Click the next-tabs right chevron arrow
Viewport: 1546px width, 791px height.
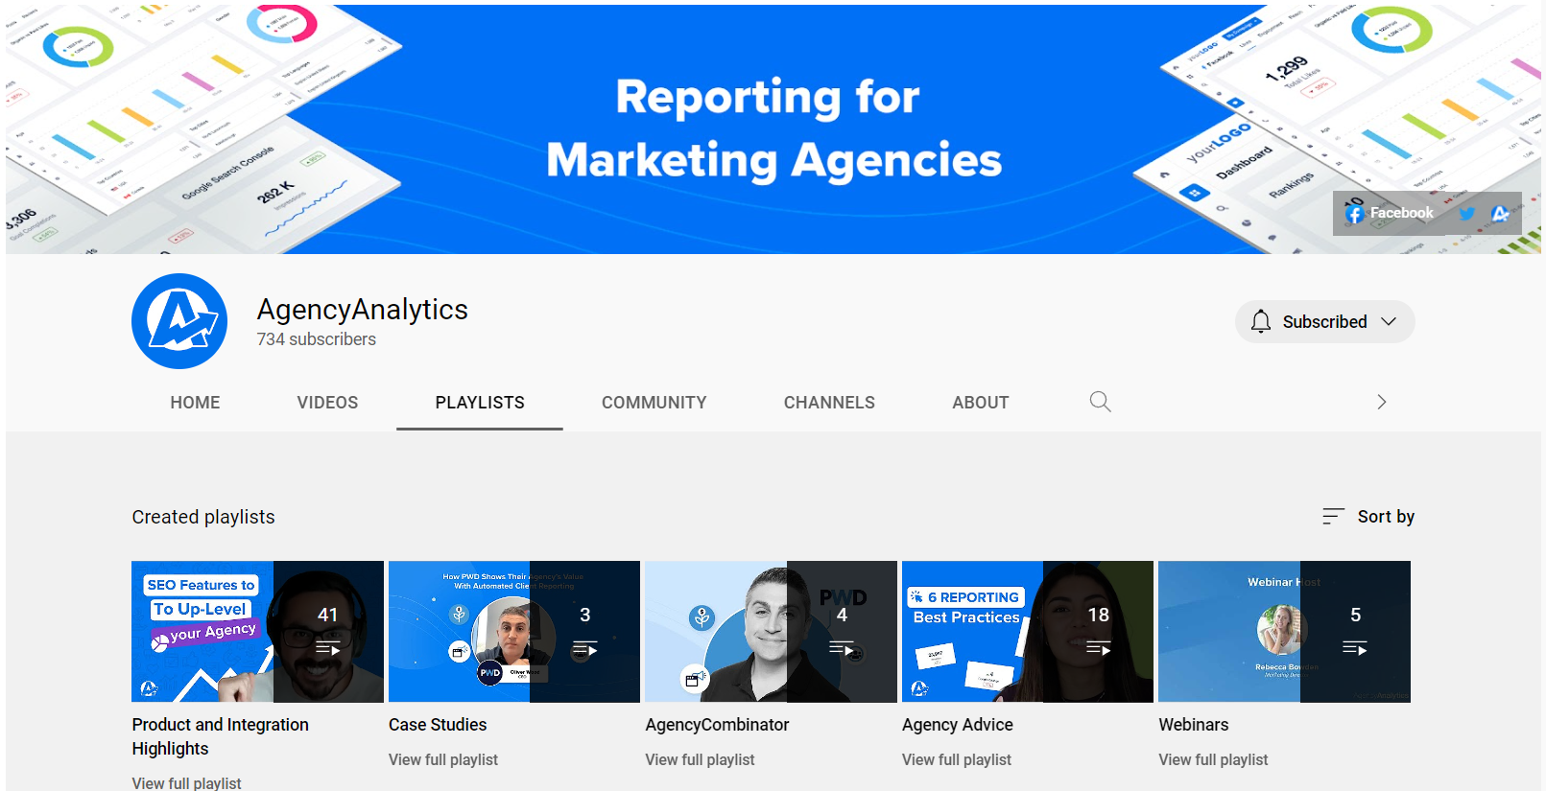point(1382,402)
